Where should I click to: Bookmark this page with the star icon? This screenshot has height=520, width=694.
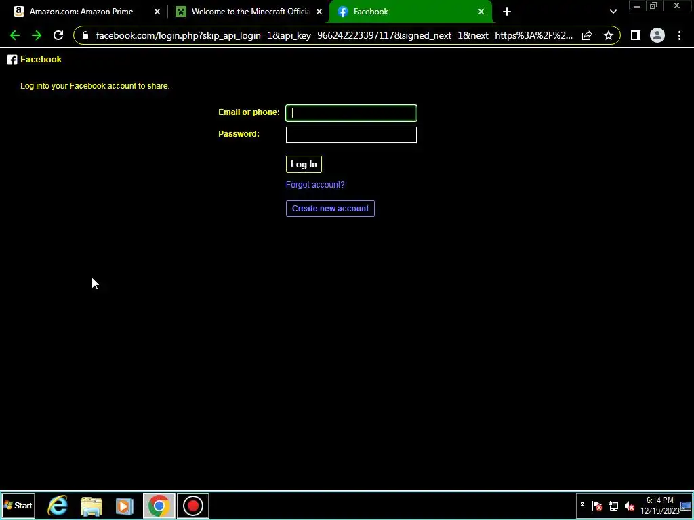(609, 35)
